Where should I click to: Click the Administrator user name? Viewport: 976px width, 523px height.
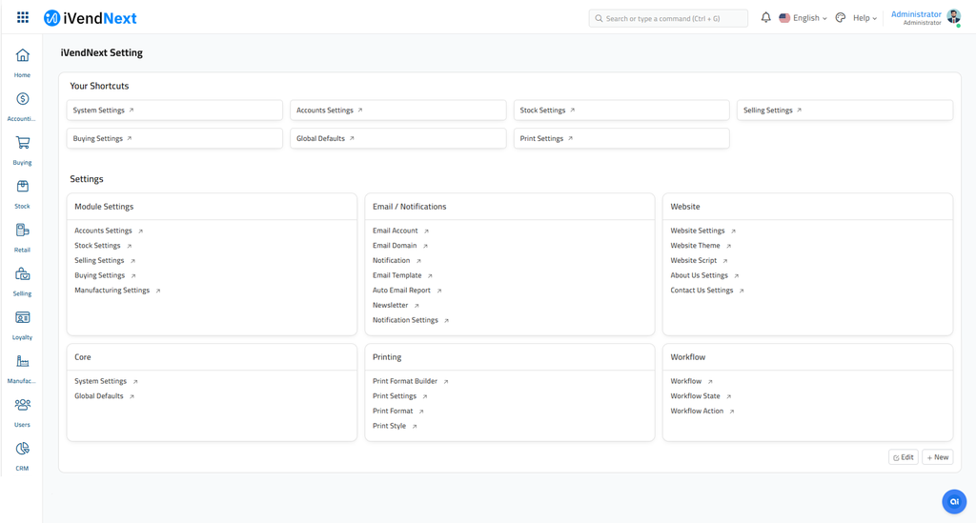(916, 14)
